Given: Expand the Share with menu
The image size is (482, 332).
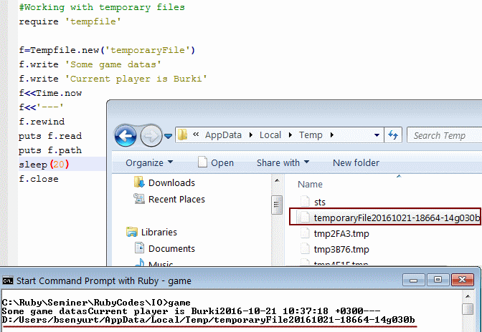Looking at the screenshot, I should (283, 162).
